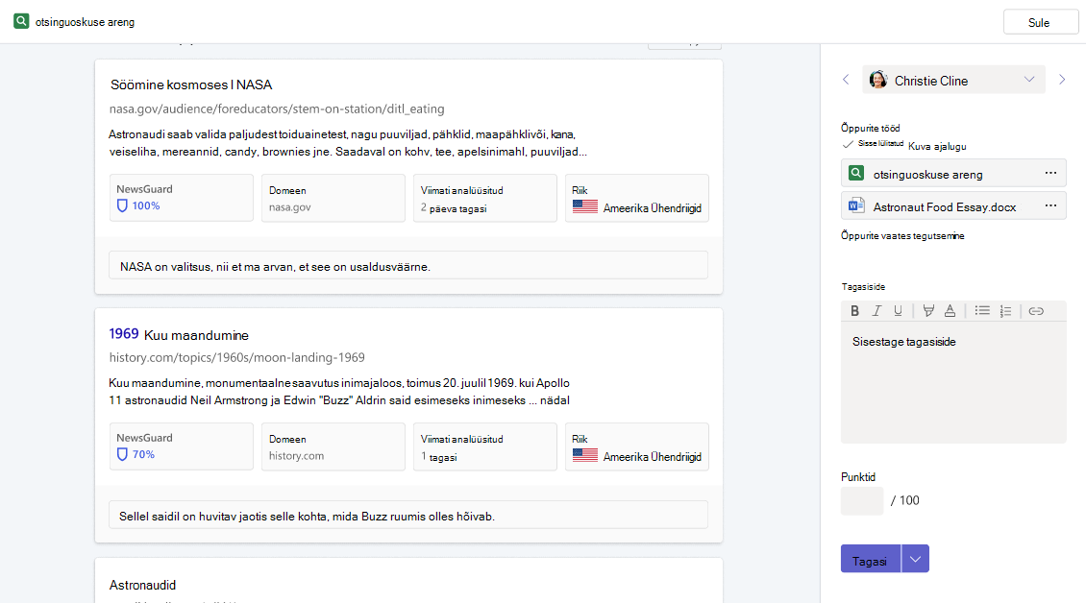The image size is (1086, 603).
Task: Insert a bulleted list in feedback
Action: coord(982,311)
